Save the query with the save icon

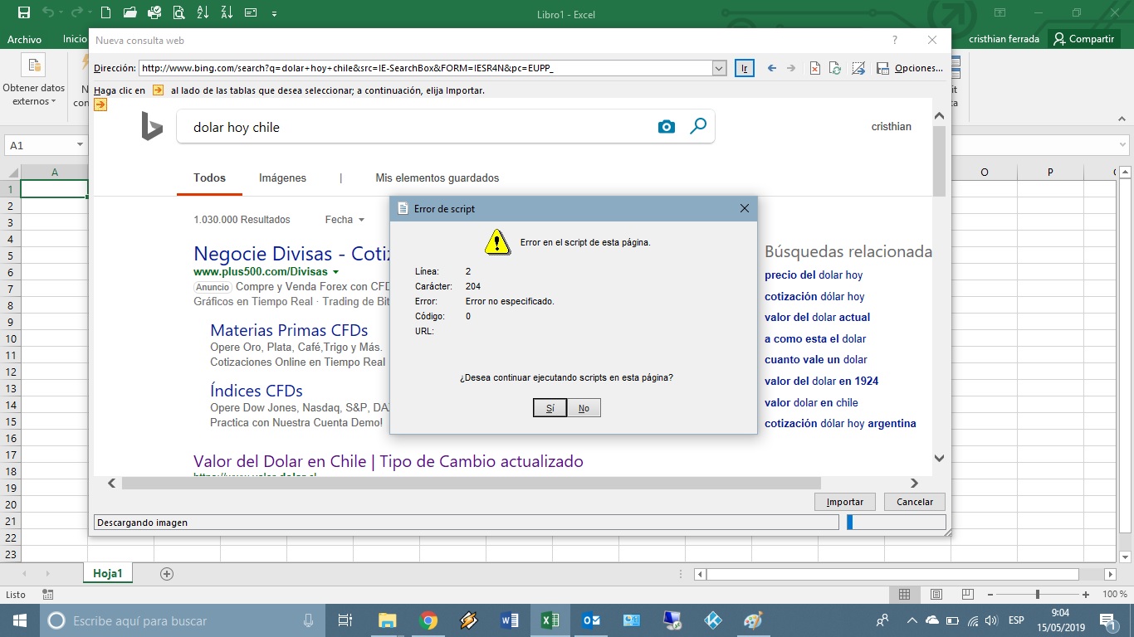(x=882, y=68)
